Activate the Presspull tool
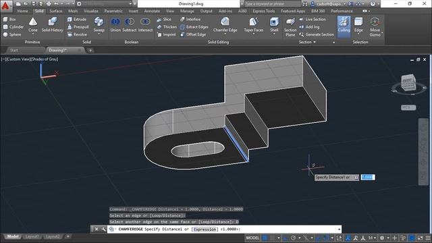Screen dimensions: 432x243 pyautogui.click(x=78, y=27)
